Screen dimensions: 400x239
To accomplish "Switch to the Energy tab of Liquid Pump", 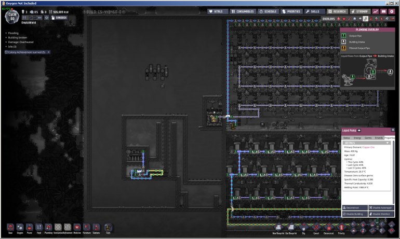I will [357, 138].
